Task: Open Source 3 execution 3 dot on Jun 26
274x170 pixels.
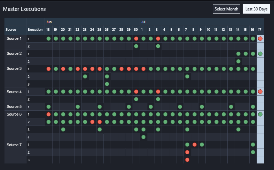Action: [x=107, y=84]
